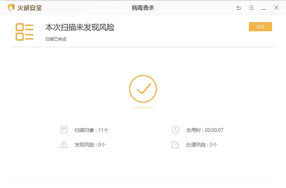Click the scan list icon beside the headline

[x=24, y=32]
